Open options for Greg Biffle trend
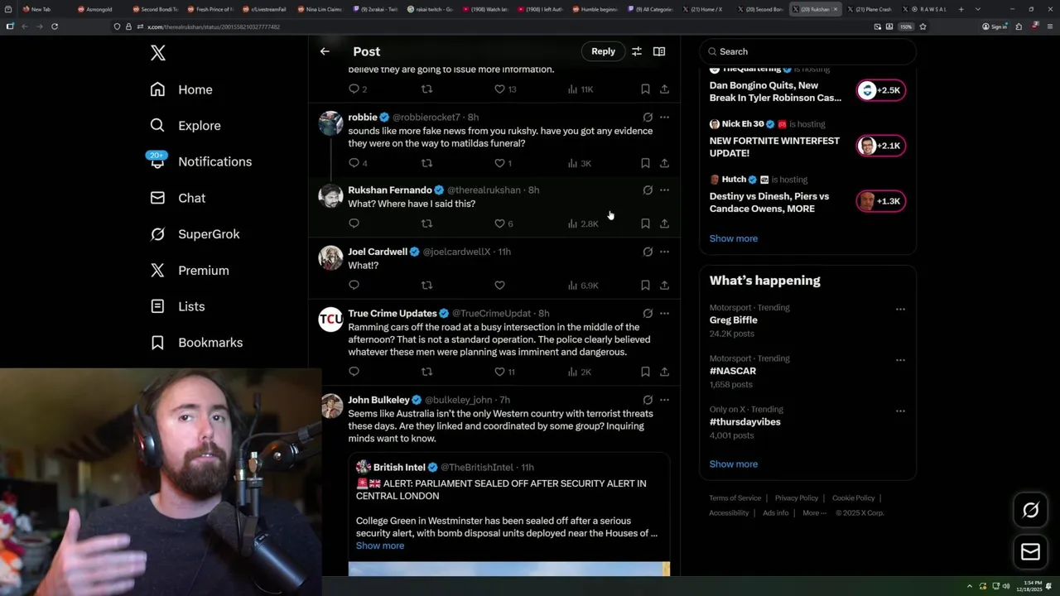Screen dimensions: 1060x596 [900, 309]
